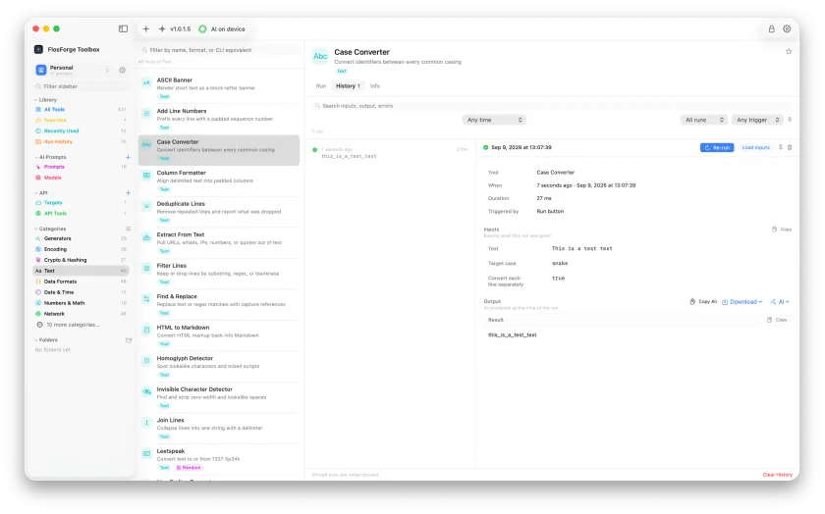The width and height of the screenshot is (825, 514).
Task: Click Copy All in Output section
Action: click(x=703, y=302)
